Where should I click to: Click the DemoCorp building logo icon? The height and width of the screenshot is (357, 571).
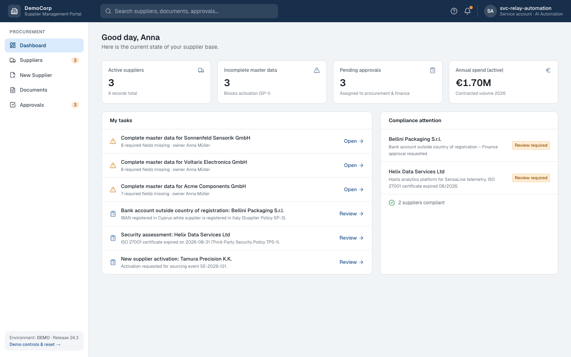click(x=14, y=11)
